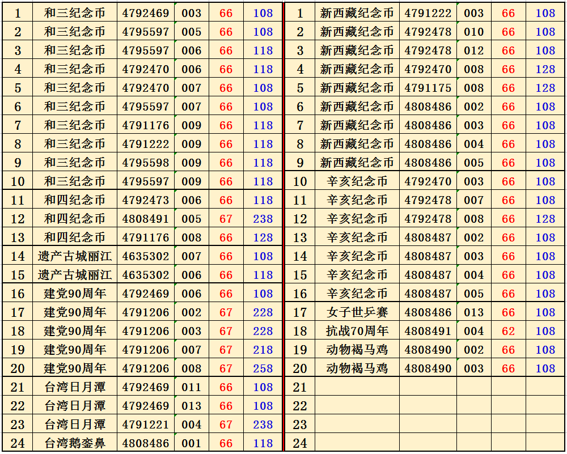Click 动物褐马鸡 in right row 19
Screen dimensions: 567x454
pyautogui.click(x=357, y=350)
